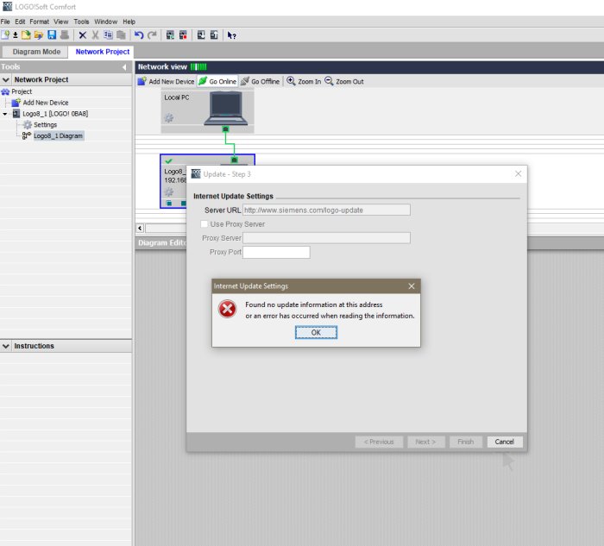The image size is (604, 546).
Task: Click Zoom In in the Network view
Action: [304, 81]
